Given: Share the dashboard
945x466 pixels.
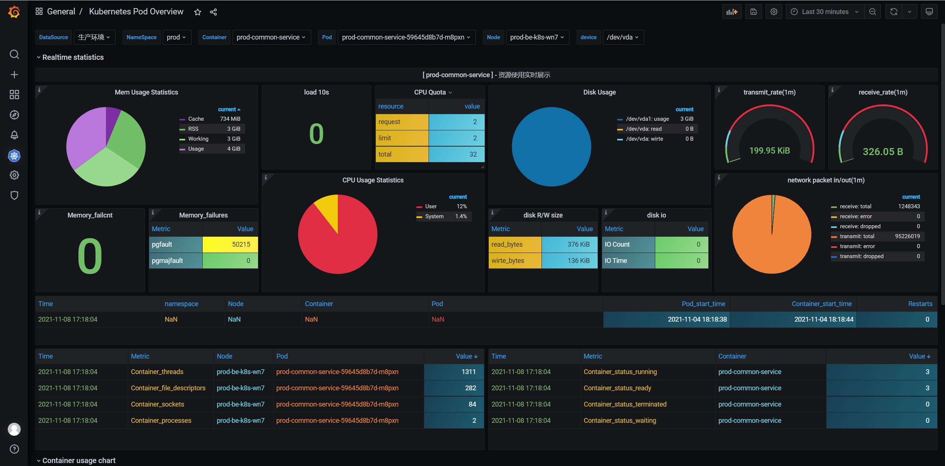Looking at the screenshot, I should tap(213, 12).
